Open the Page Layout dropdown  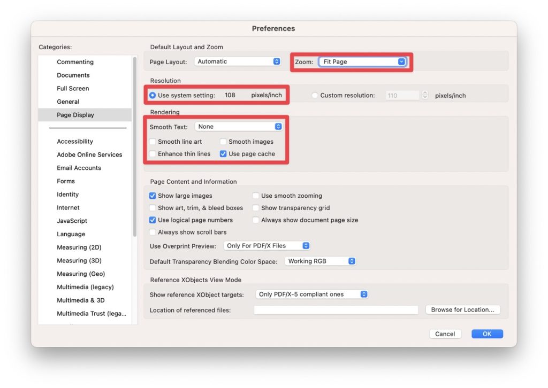click(x=238, y=61)
